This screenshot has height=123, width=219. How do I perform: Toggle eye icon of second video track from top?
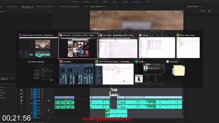click(x=42, y=92)
